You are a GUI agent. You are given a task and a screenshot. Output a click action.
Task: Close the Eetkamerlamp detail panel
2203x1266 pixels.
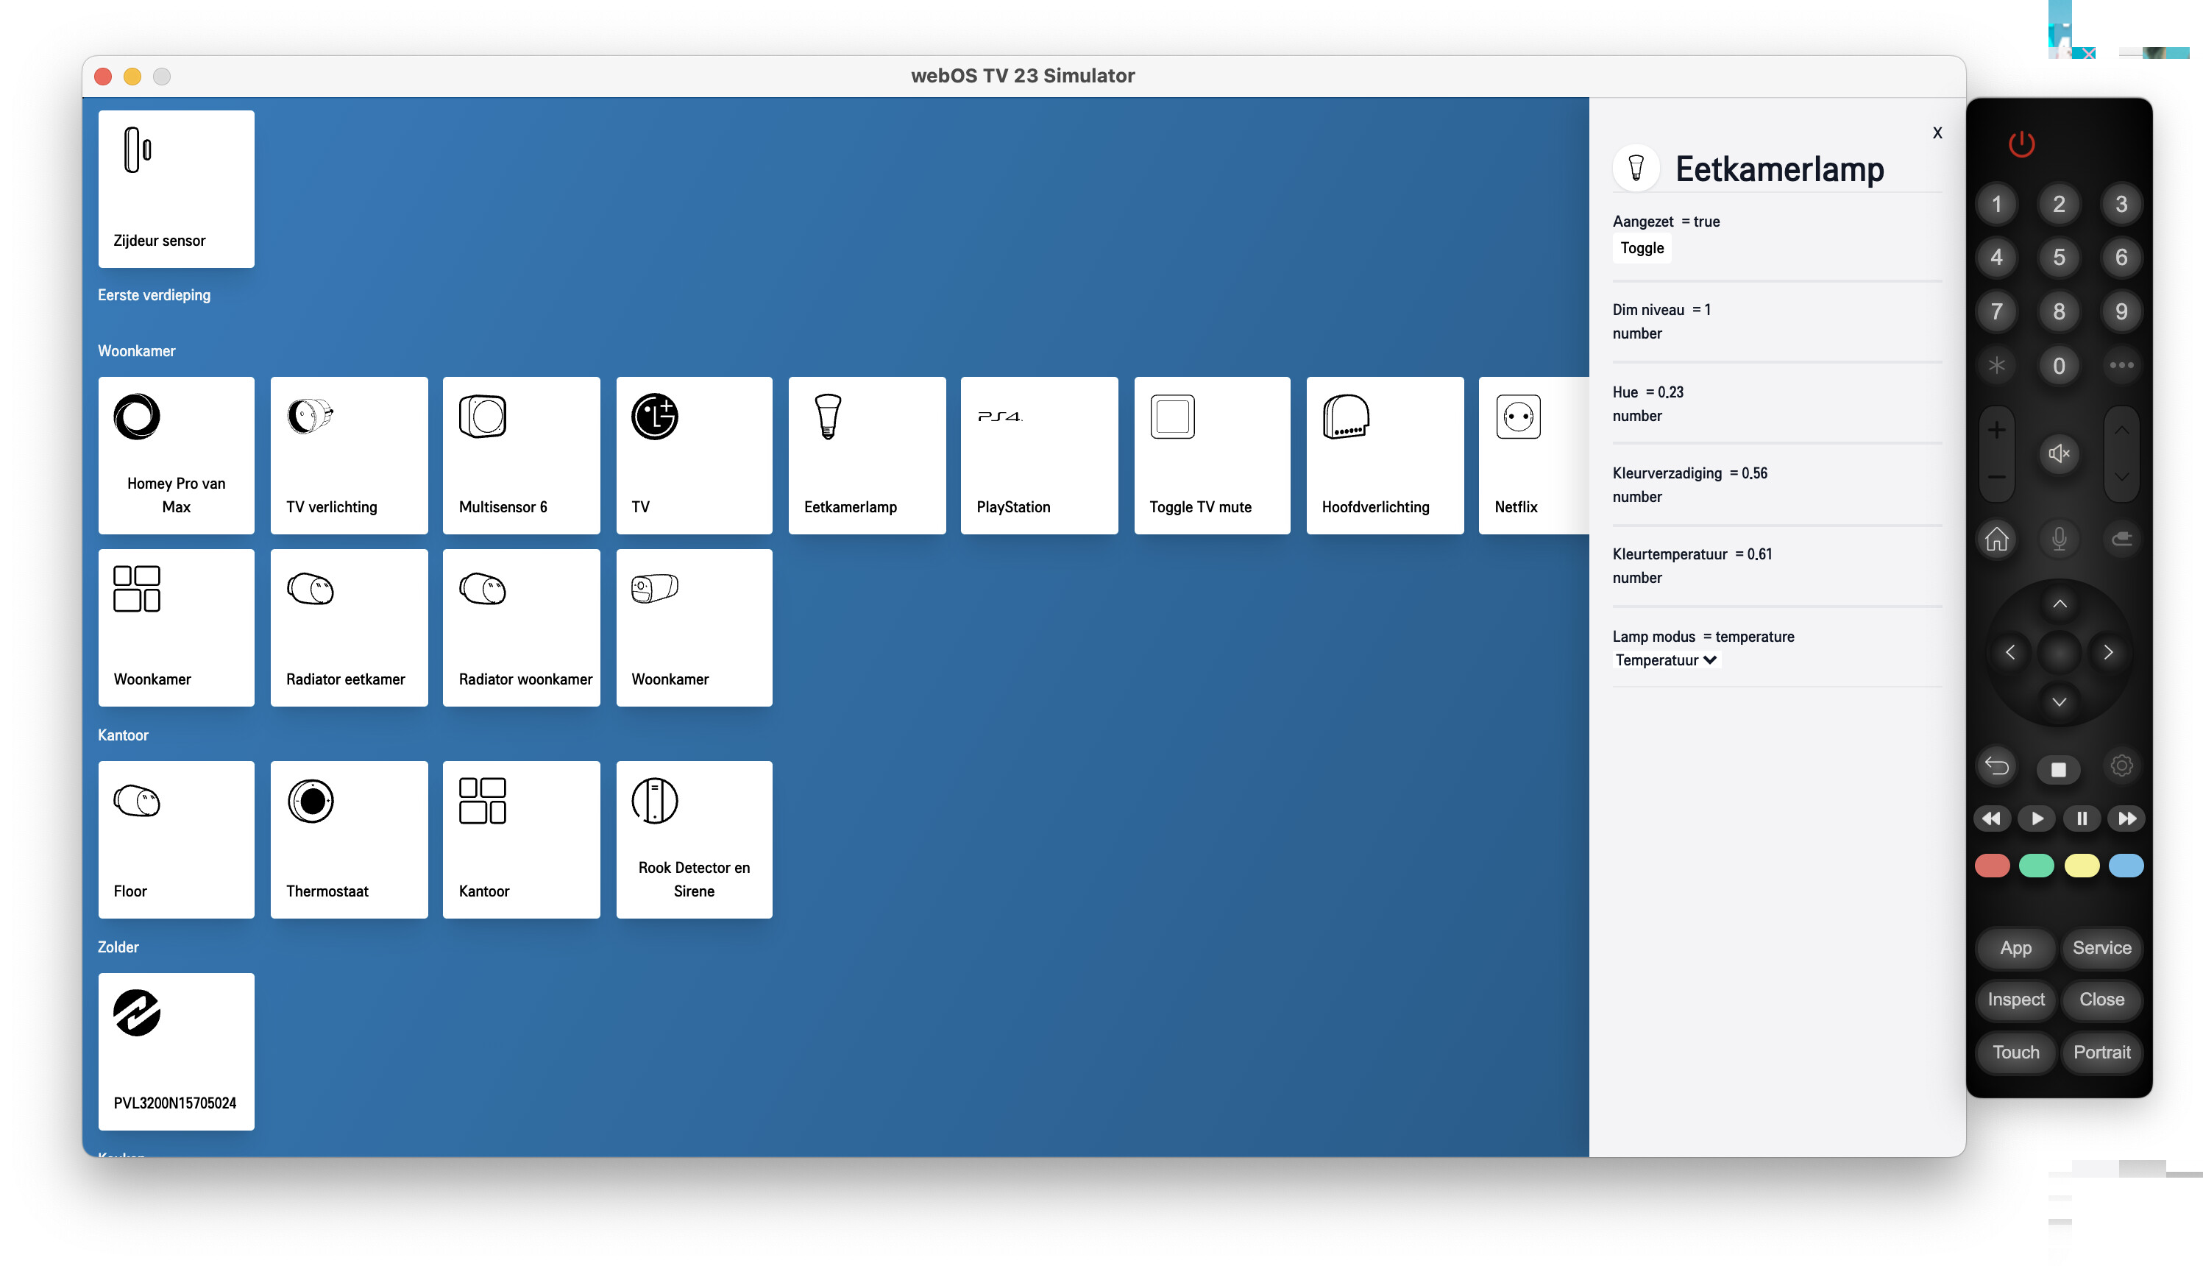click(x=1936, y=133)
